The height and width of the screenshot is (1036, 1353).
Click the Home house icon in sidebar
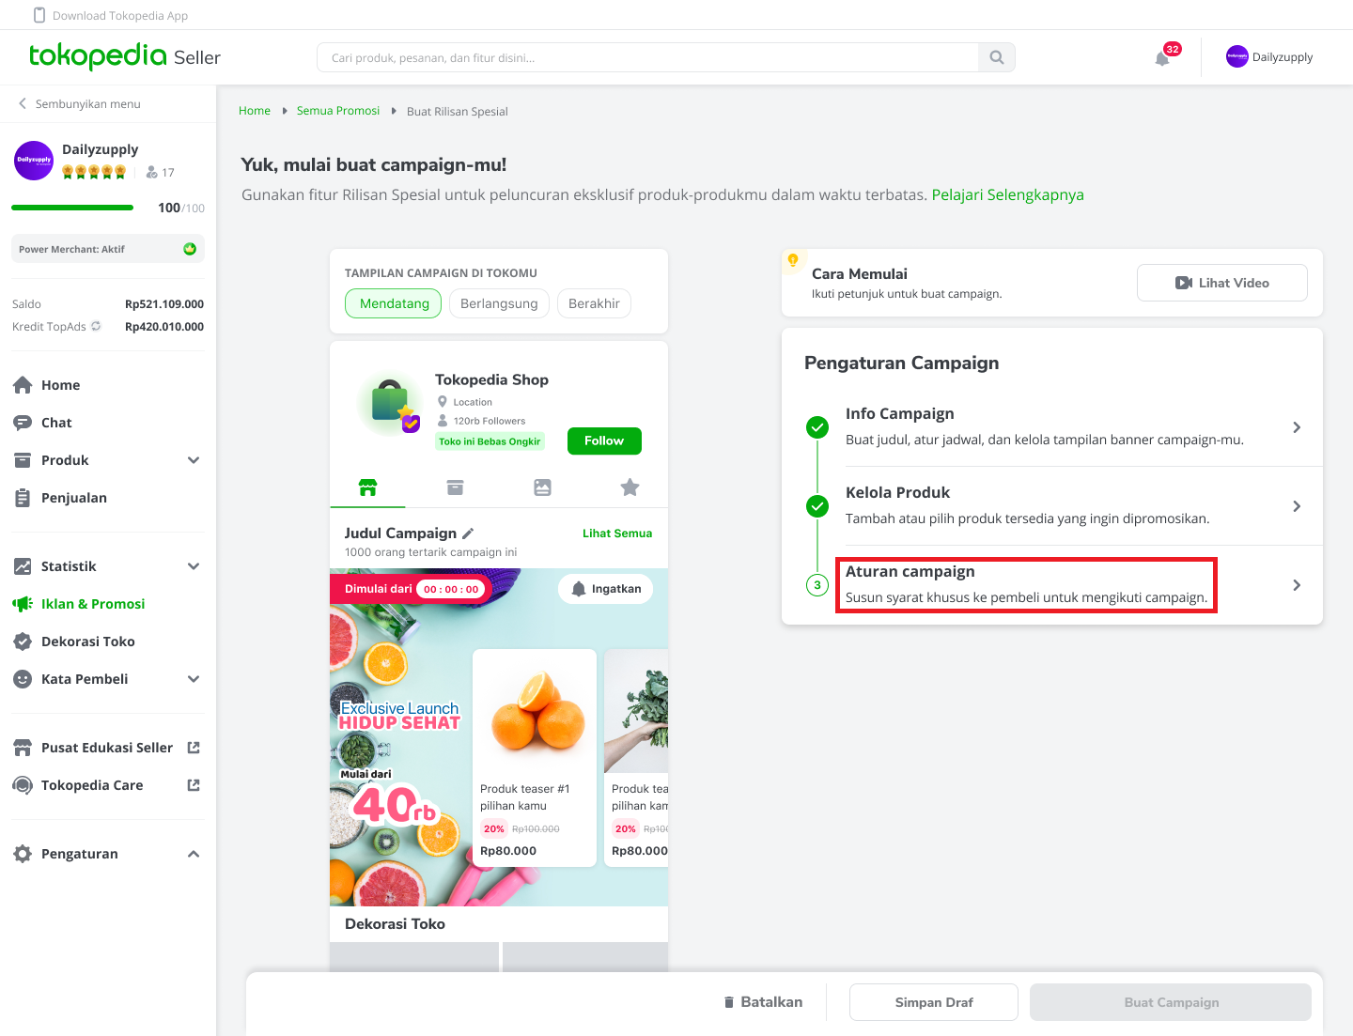(x=23, y=385)
